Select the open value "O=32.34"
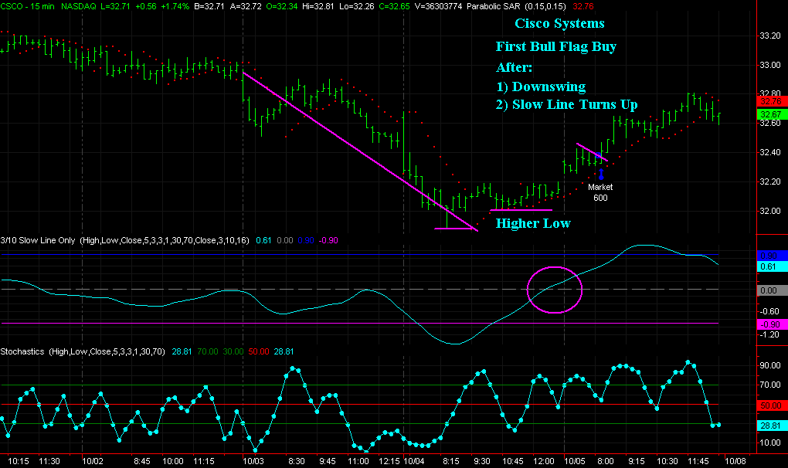 click(281, 6)
